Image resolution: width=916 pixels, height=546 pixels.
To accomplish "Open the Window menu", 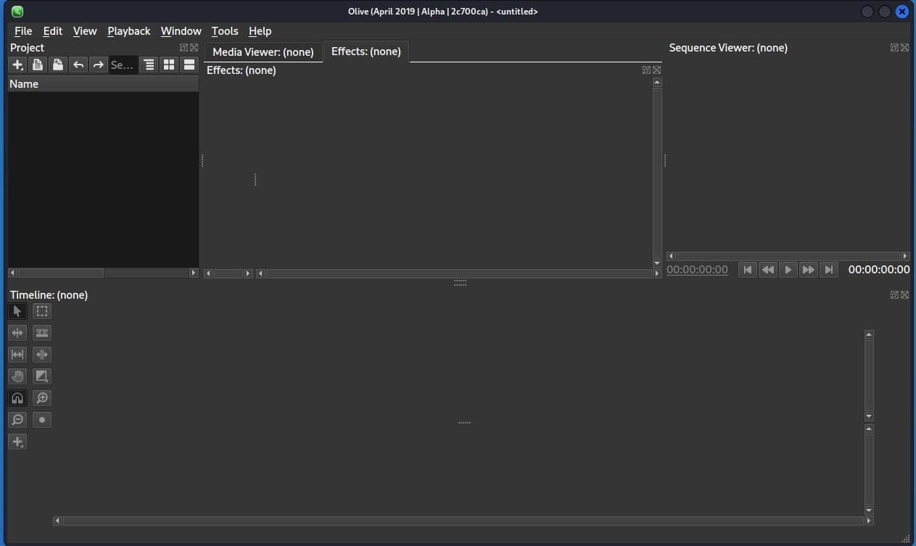I will pyautogui.click(x=181, y=31).
